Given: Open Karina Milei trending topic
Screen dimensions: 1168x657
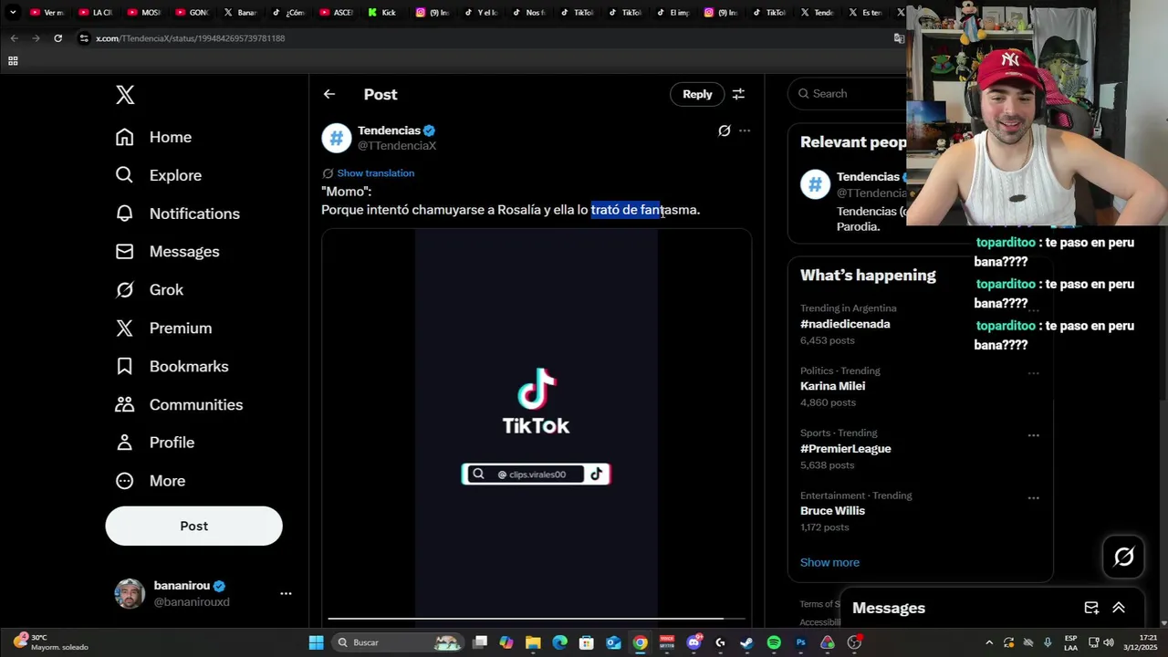Looking at the screenshot, I should click(832, 386).
